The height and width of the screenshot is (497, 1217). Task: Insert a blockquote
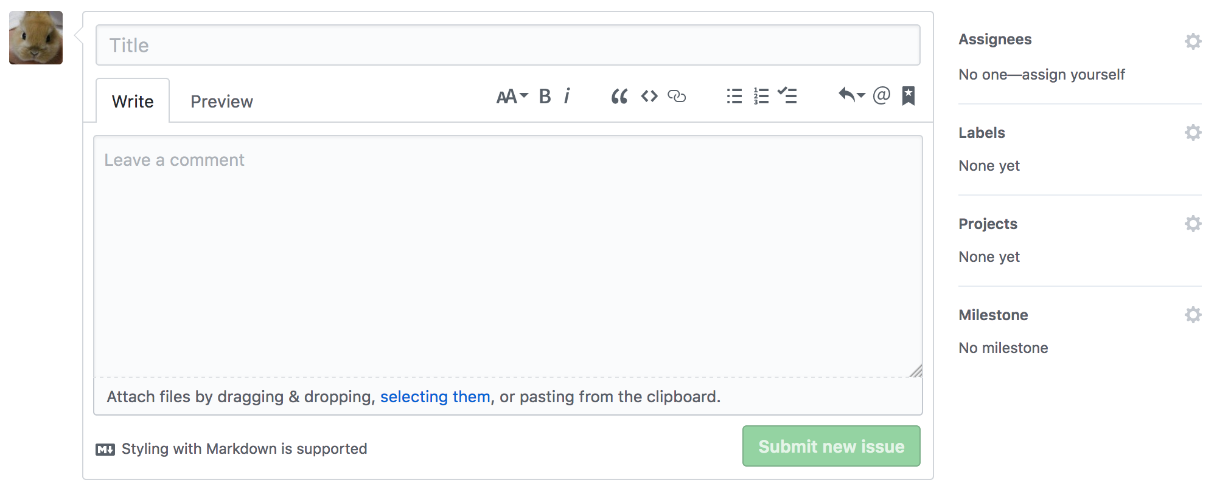coord(619,96)
